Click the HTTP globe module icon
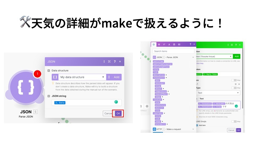255x143 pixels. [154, 129]
